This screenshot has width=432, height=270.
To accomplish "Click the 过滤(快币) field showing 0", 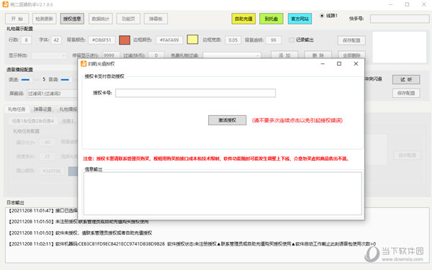I will (156, 55).
